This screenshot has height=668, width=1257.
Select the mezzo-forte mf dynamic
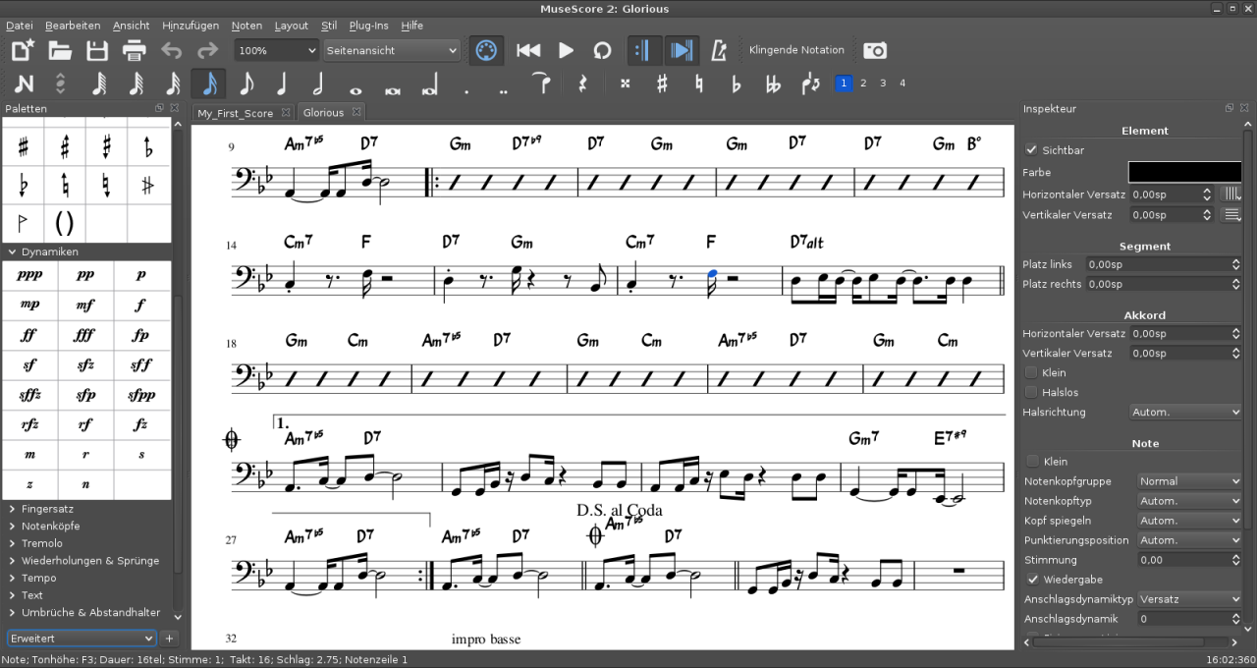pyautogui.click(x=85, y=306)
